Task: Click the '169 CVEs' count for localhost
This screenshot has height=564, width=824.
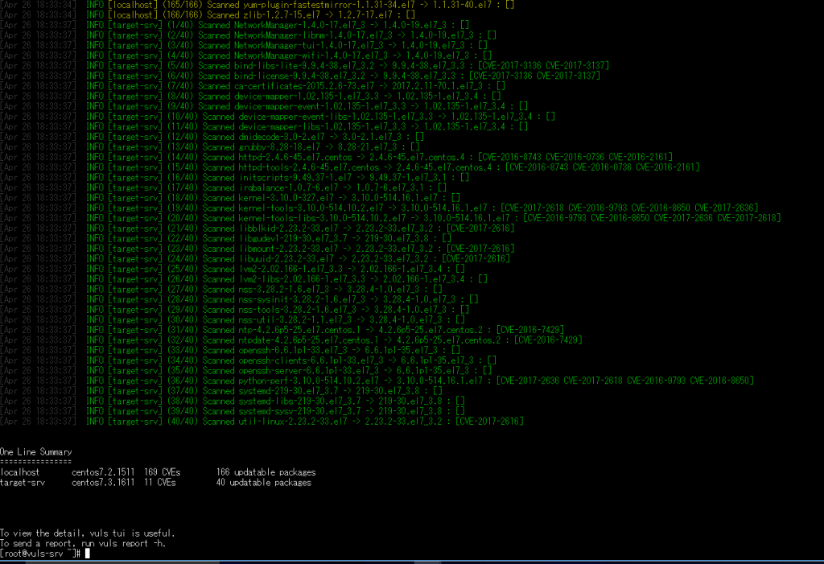Action: (163, 472)
